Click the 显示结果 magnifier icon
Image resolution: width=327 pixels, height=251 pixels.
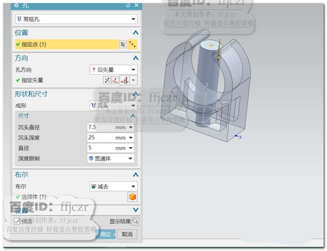(135, 221)
